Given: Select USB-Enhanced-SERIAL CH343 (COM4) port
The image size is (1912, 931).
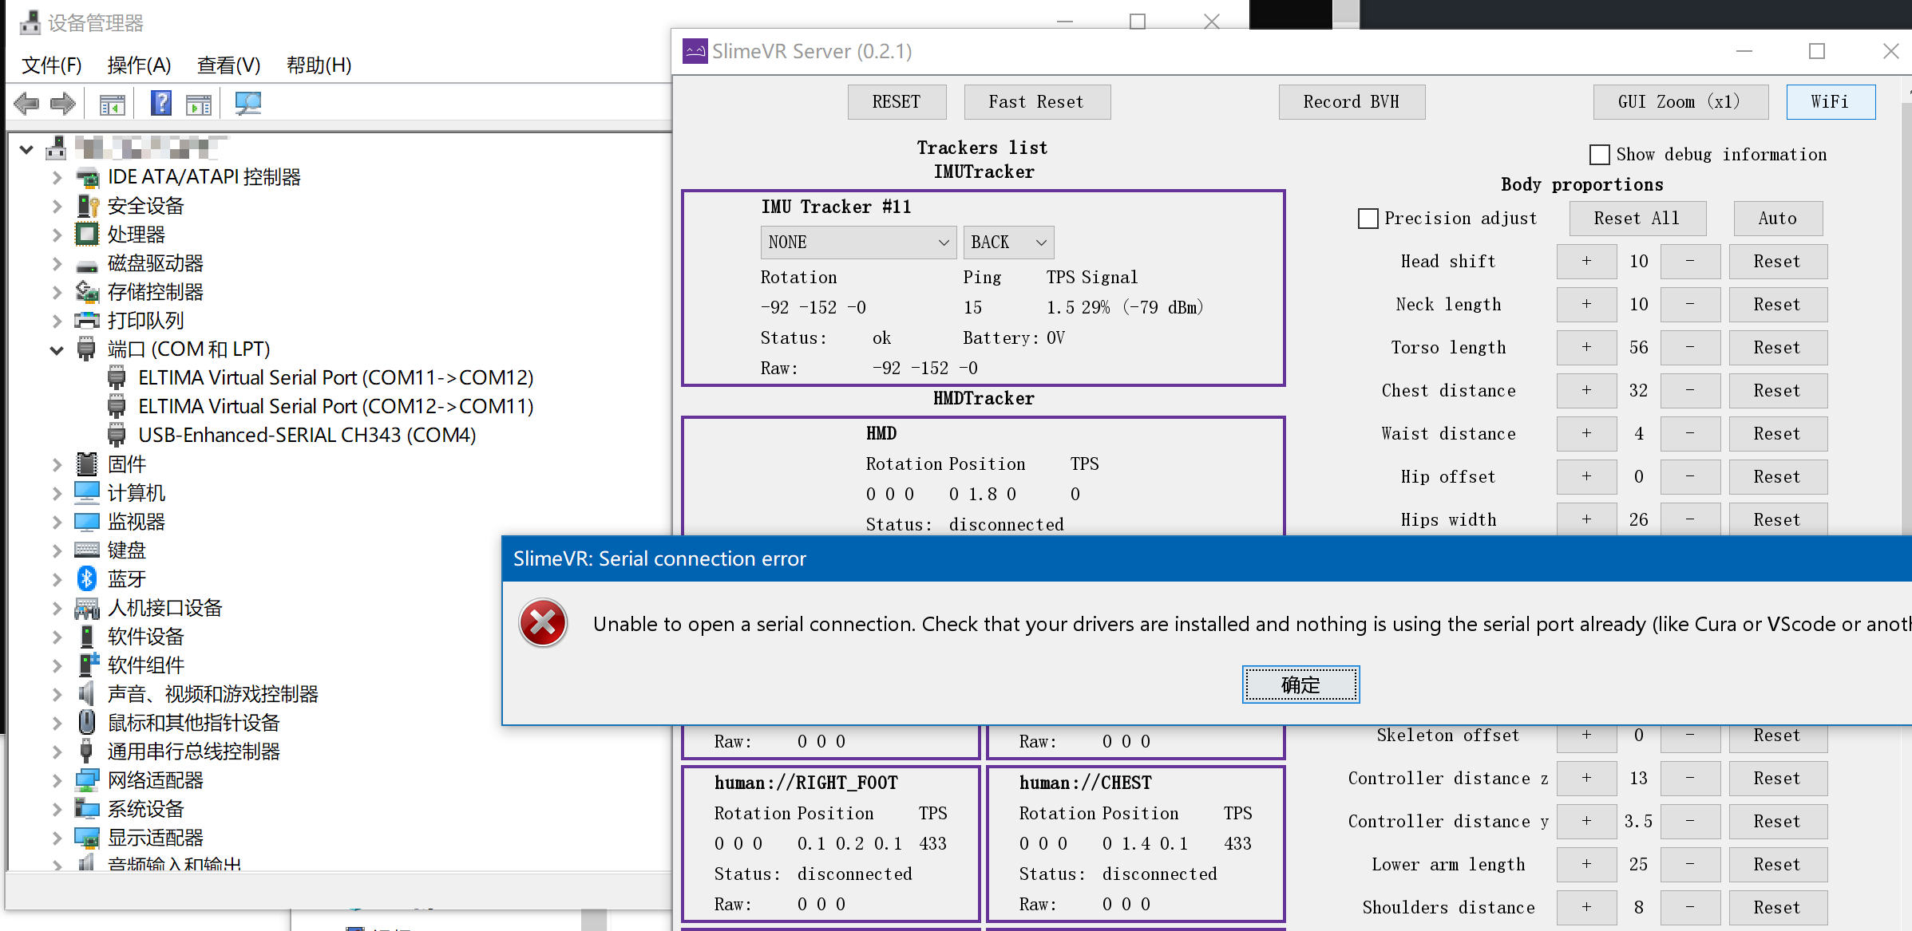Looking at the screenshot, I should pos(307,435).
